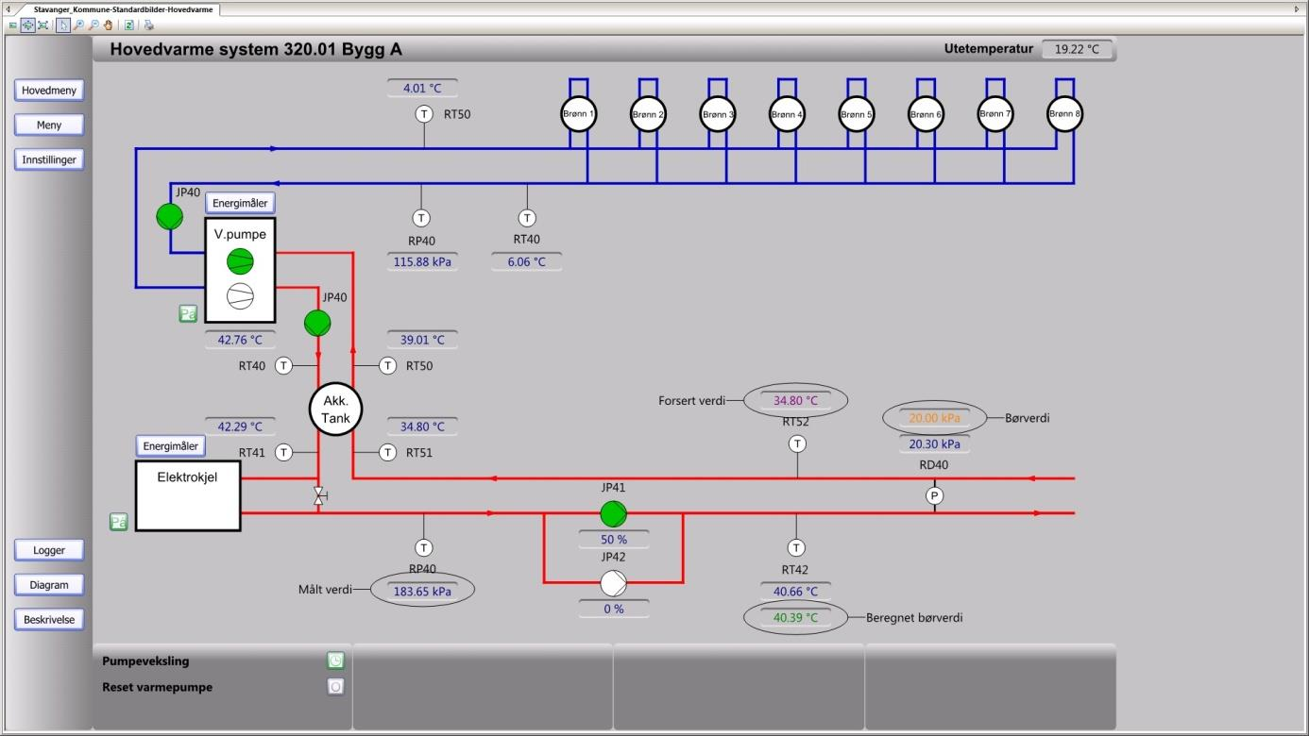Viewport: 1309px width, 736px height.
Task: Click the Hovedvarme system 320.01 Bygg A title
Action: click(x=256, y=50)
